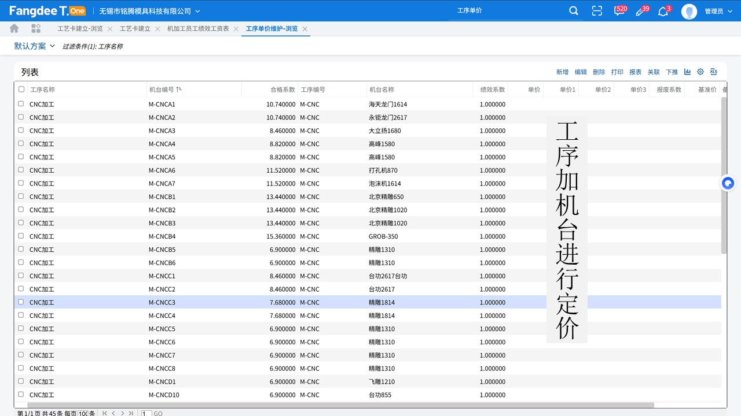Click the per-page count input field

pyautogui.click(x=83, y=413)
